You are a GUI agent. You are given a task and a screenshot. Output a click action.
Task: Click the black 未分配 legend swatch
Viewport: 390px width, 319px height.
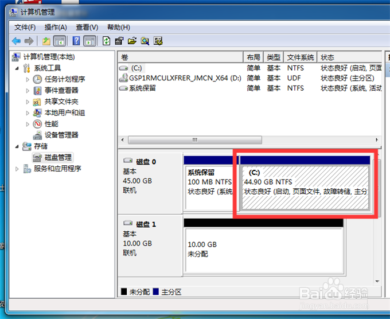[124, 291]
